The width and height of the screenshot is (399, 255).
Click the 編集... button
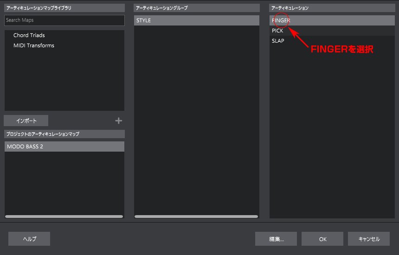[x=276, y=239]
